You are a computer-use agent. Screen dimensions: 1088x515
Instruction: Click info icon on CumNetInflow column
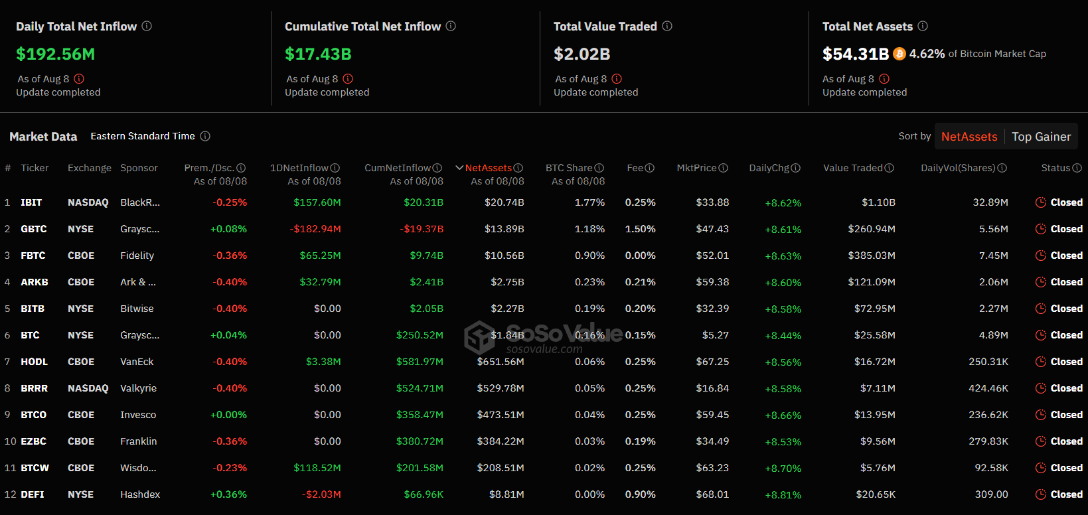437,168
